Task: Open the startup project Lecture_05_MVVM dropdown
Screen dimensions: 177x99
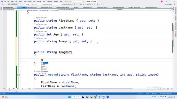Action: (x=52, y=4)
